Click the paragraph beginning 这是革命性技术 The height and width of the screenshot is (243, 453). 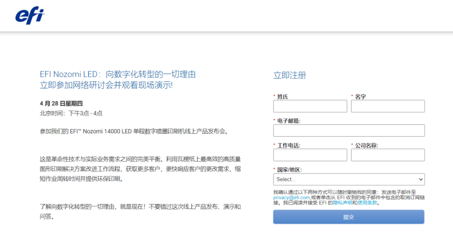click(140, 169)
